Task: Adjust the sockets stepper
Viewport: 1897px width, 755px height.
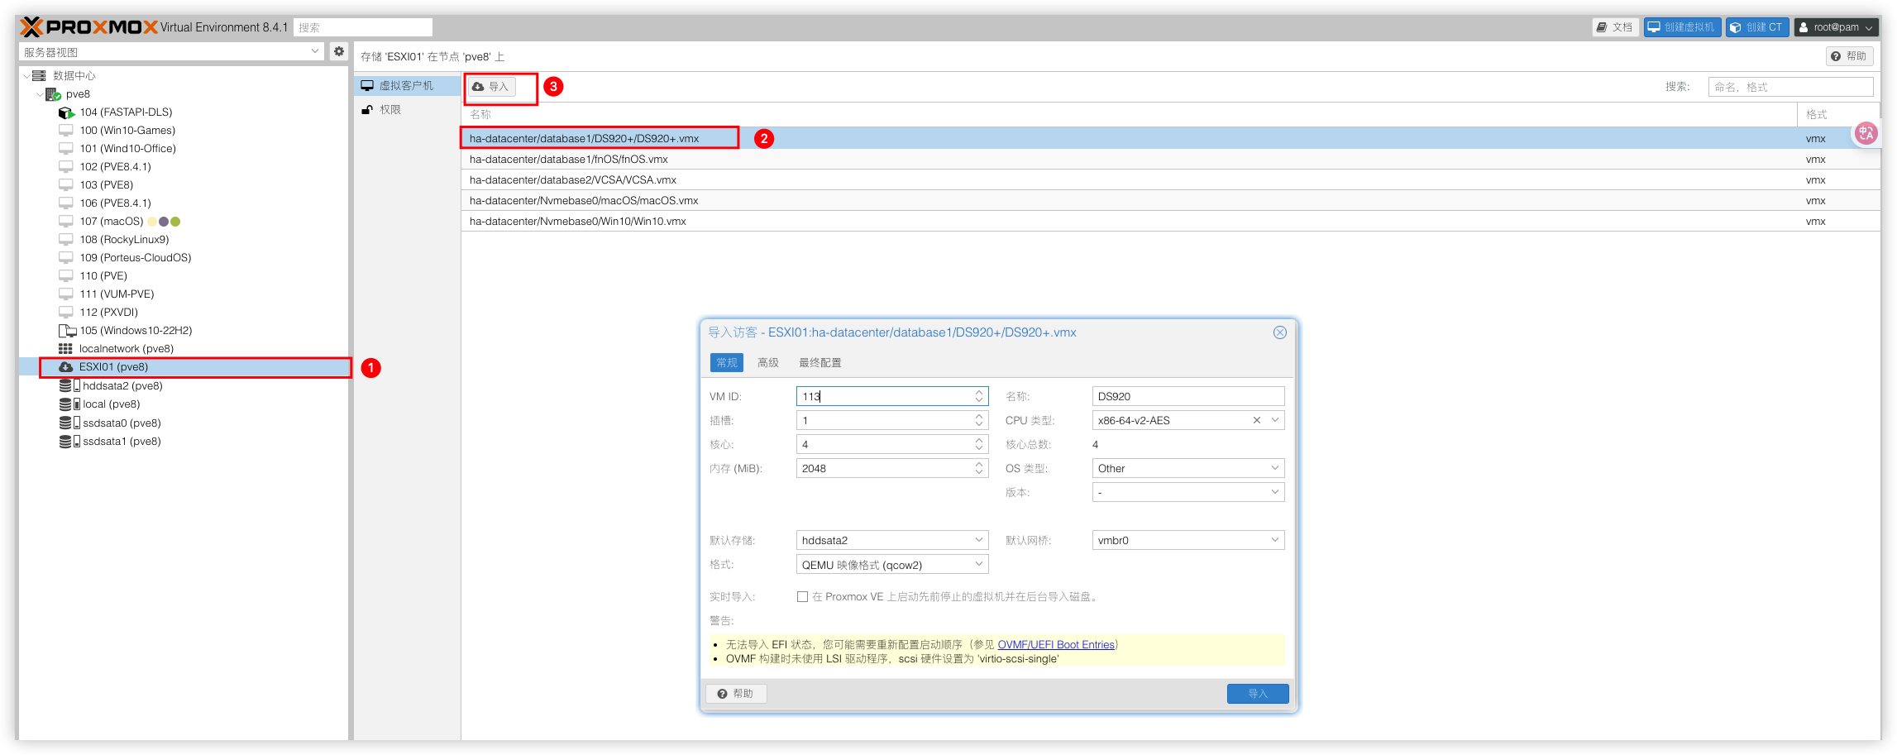Action: coord(979,420)
